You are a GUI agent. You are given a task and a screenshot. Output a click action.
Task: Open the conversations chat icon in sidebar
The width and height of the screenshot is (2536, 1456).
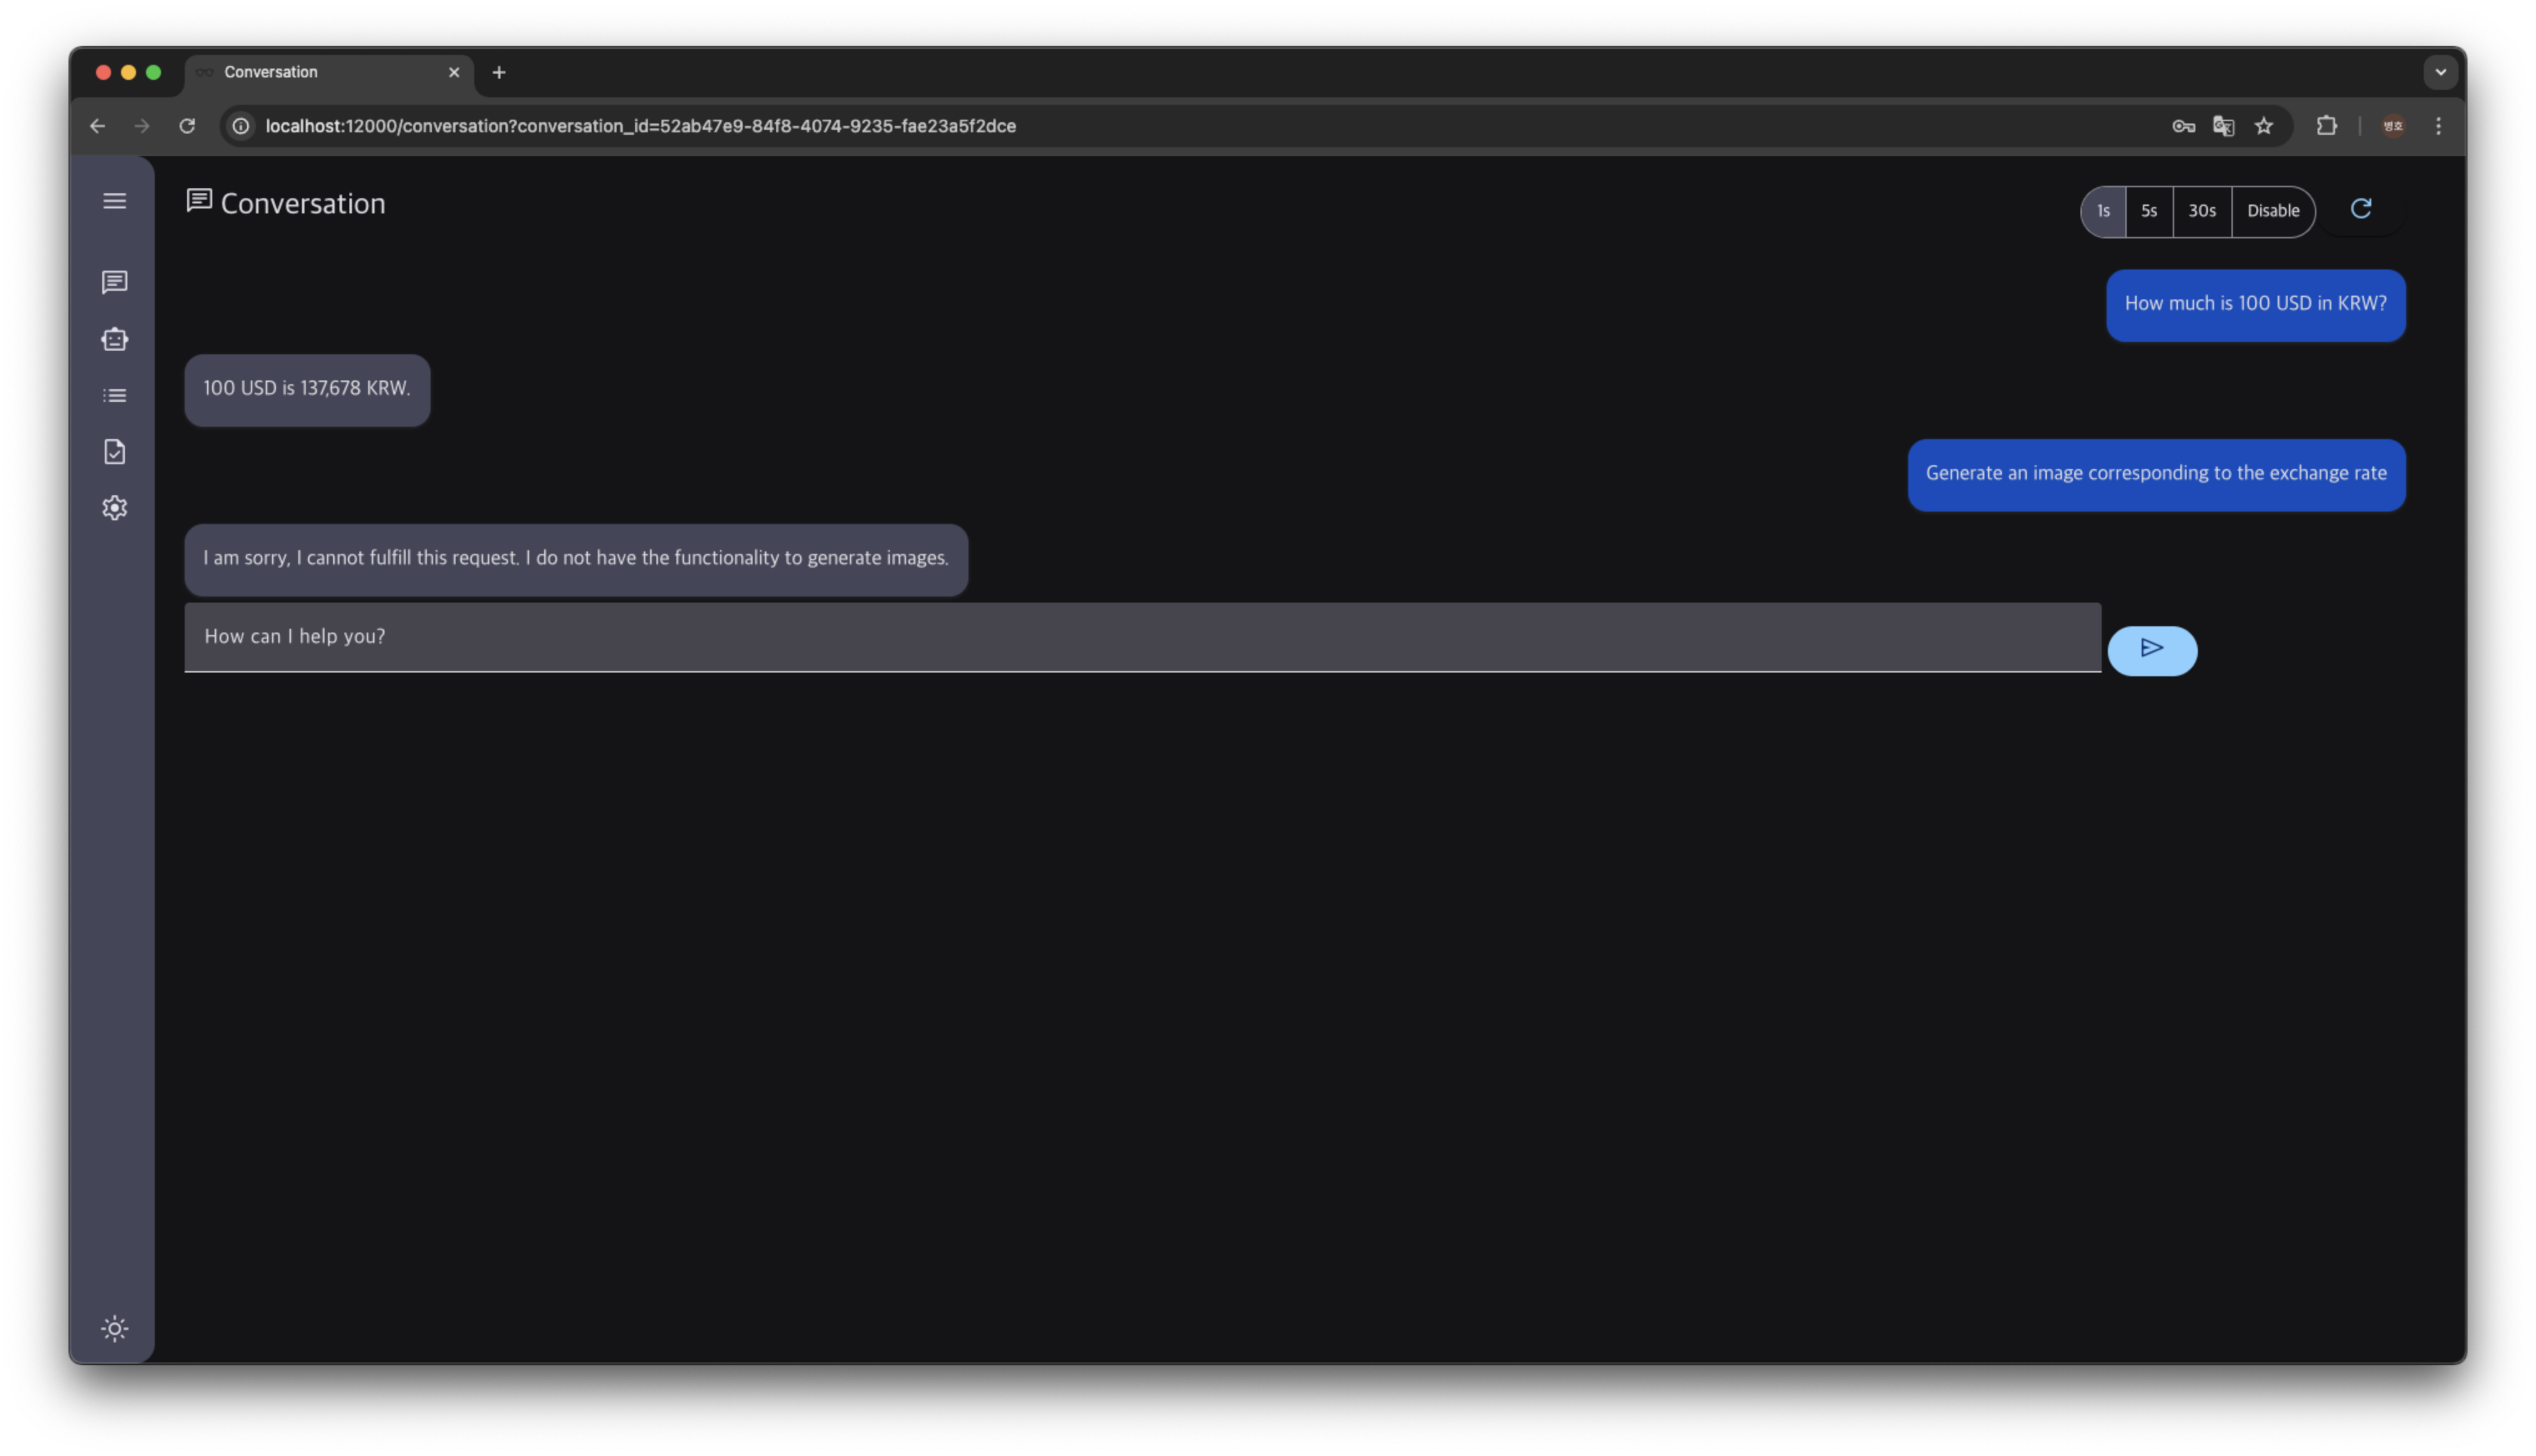[114, 282]
